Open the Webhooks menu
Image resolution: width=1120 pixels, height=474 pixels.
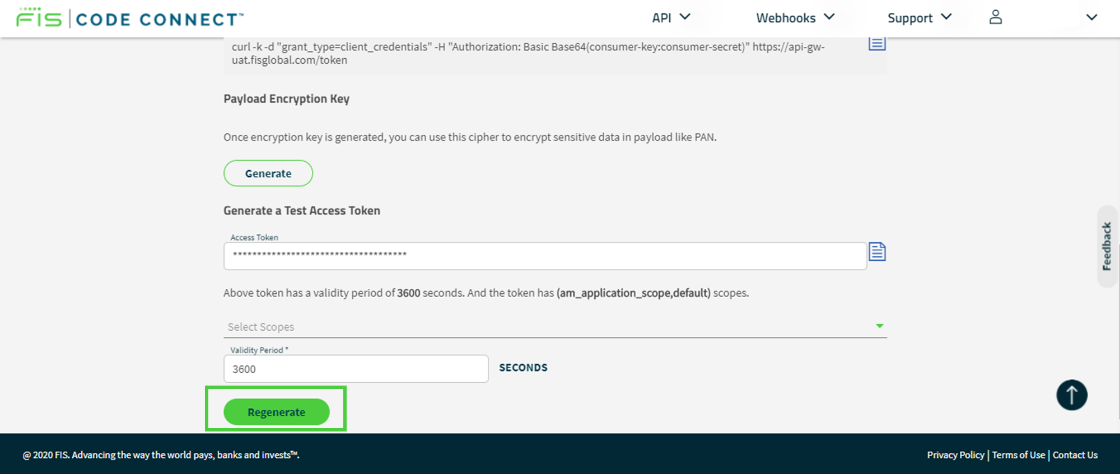[795, 18]
